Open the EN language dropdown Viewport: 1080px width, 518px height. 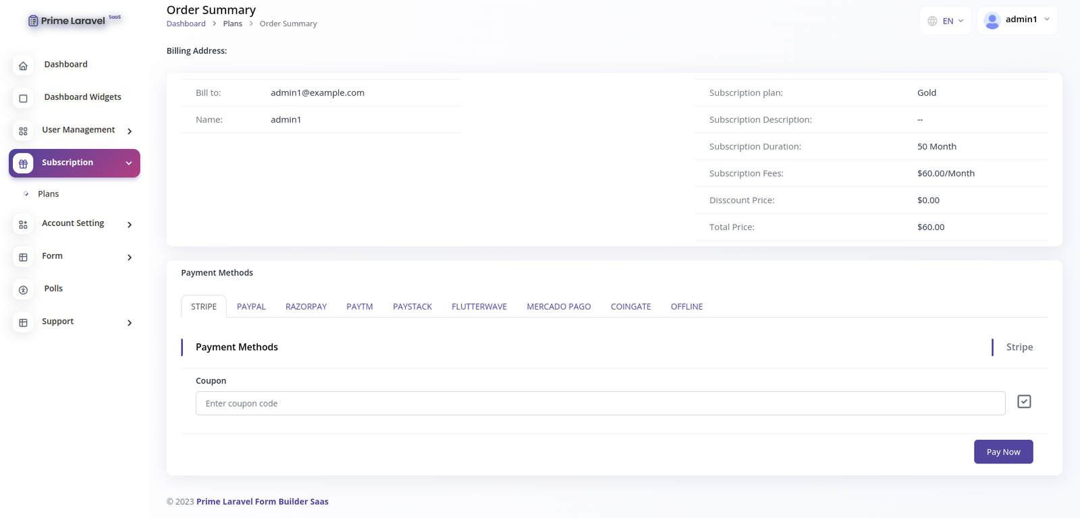[x=946, y=21]
